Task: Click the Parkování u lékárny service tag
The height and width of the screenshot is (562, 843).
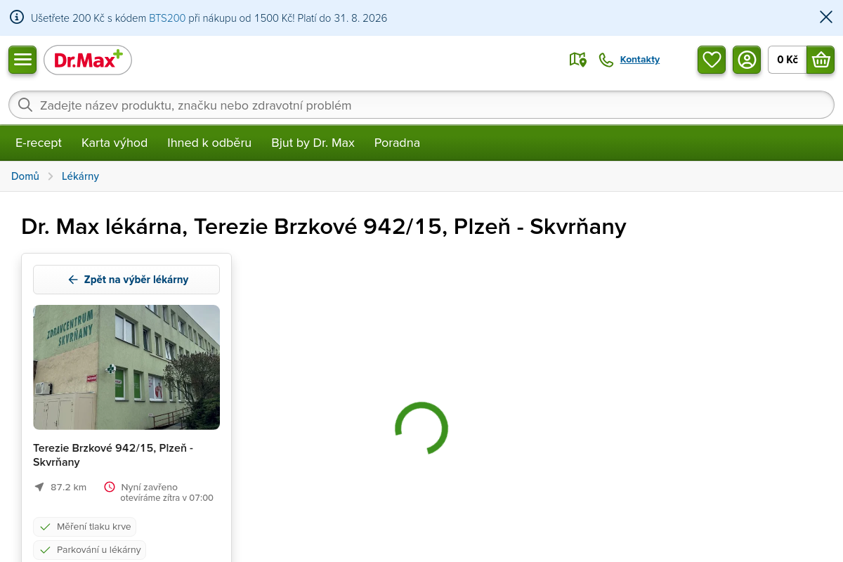Action: pos(89,550)
